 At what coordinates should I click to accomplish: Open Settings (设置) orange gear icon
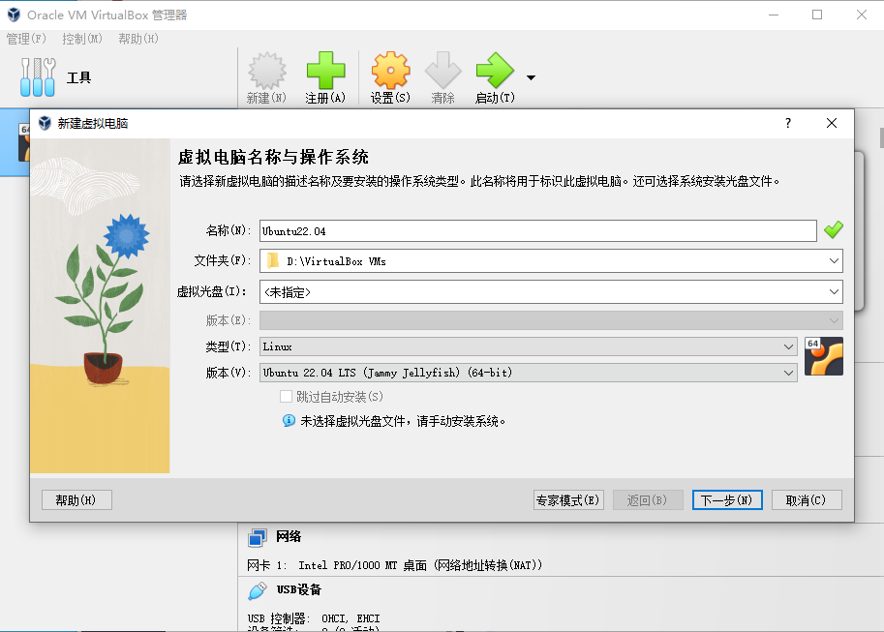pyautogui.click(x=390, y=71)
